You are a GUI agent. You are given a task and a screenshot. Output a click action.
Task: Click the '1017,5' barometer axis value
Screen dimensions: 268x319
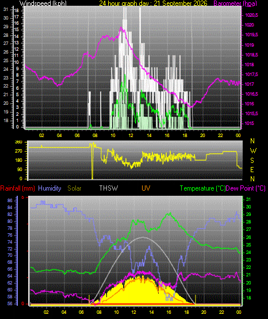coord(251,75)
